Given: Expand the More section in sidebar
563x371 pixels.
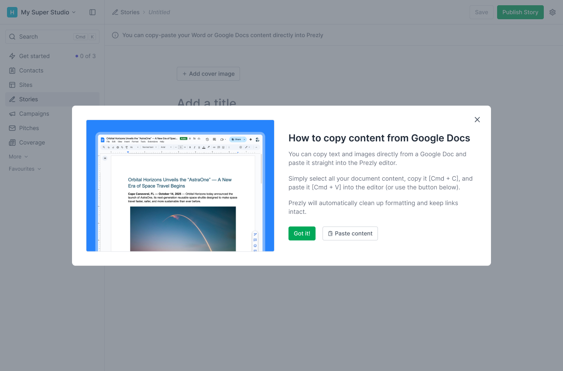Looking at the screenshot, I should point(18,157).
